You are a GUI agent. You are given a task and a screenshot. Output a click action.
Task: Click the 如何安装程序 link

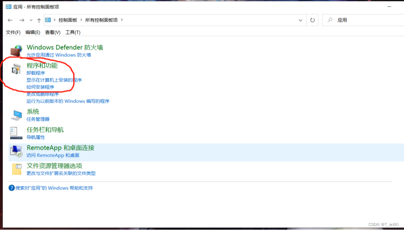click(40, 87)
